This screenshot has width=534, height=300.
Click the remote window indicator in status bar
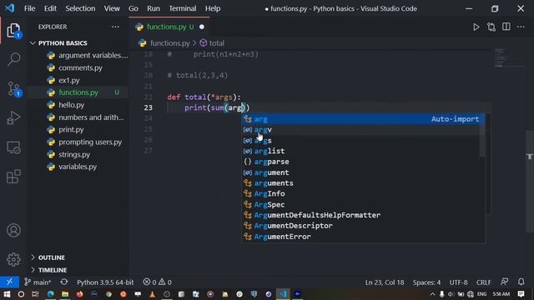9,282
